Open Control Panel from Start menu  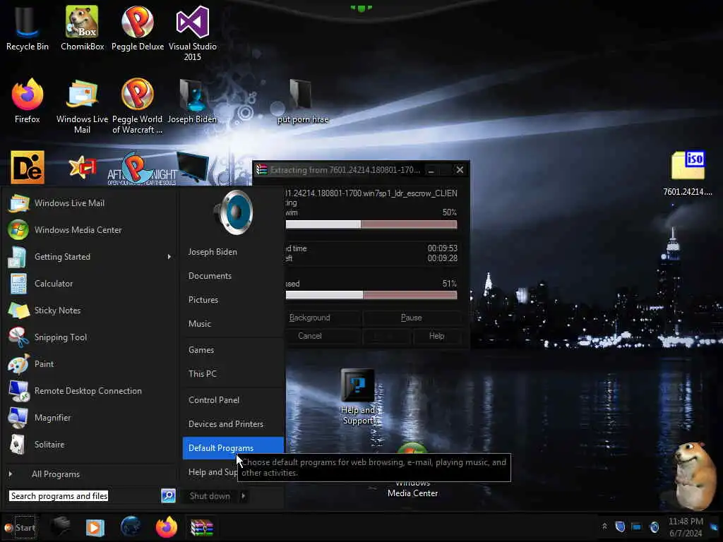pyautogui.click(x=233, y=401)
